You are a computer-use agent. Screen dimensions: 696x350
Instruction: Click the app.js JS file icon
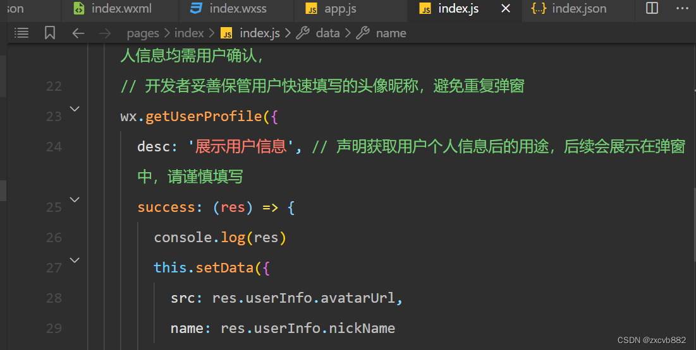click(x=312, y=9)
